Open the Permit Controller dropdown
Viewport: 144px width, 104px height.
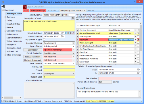74,53
